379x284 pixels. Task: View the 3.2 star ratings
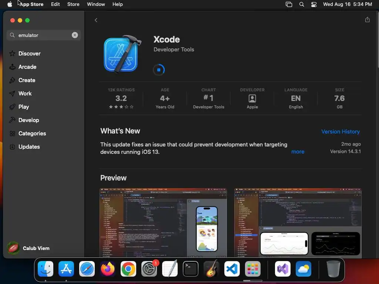coord(121,98)
